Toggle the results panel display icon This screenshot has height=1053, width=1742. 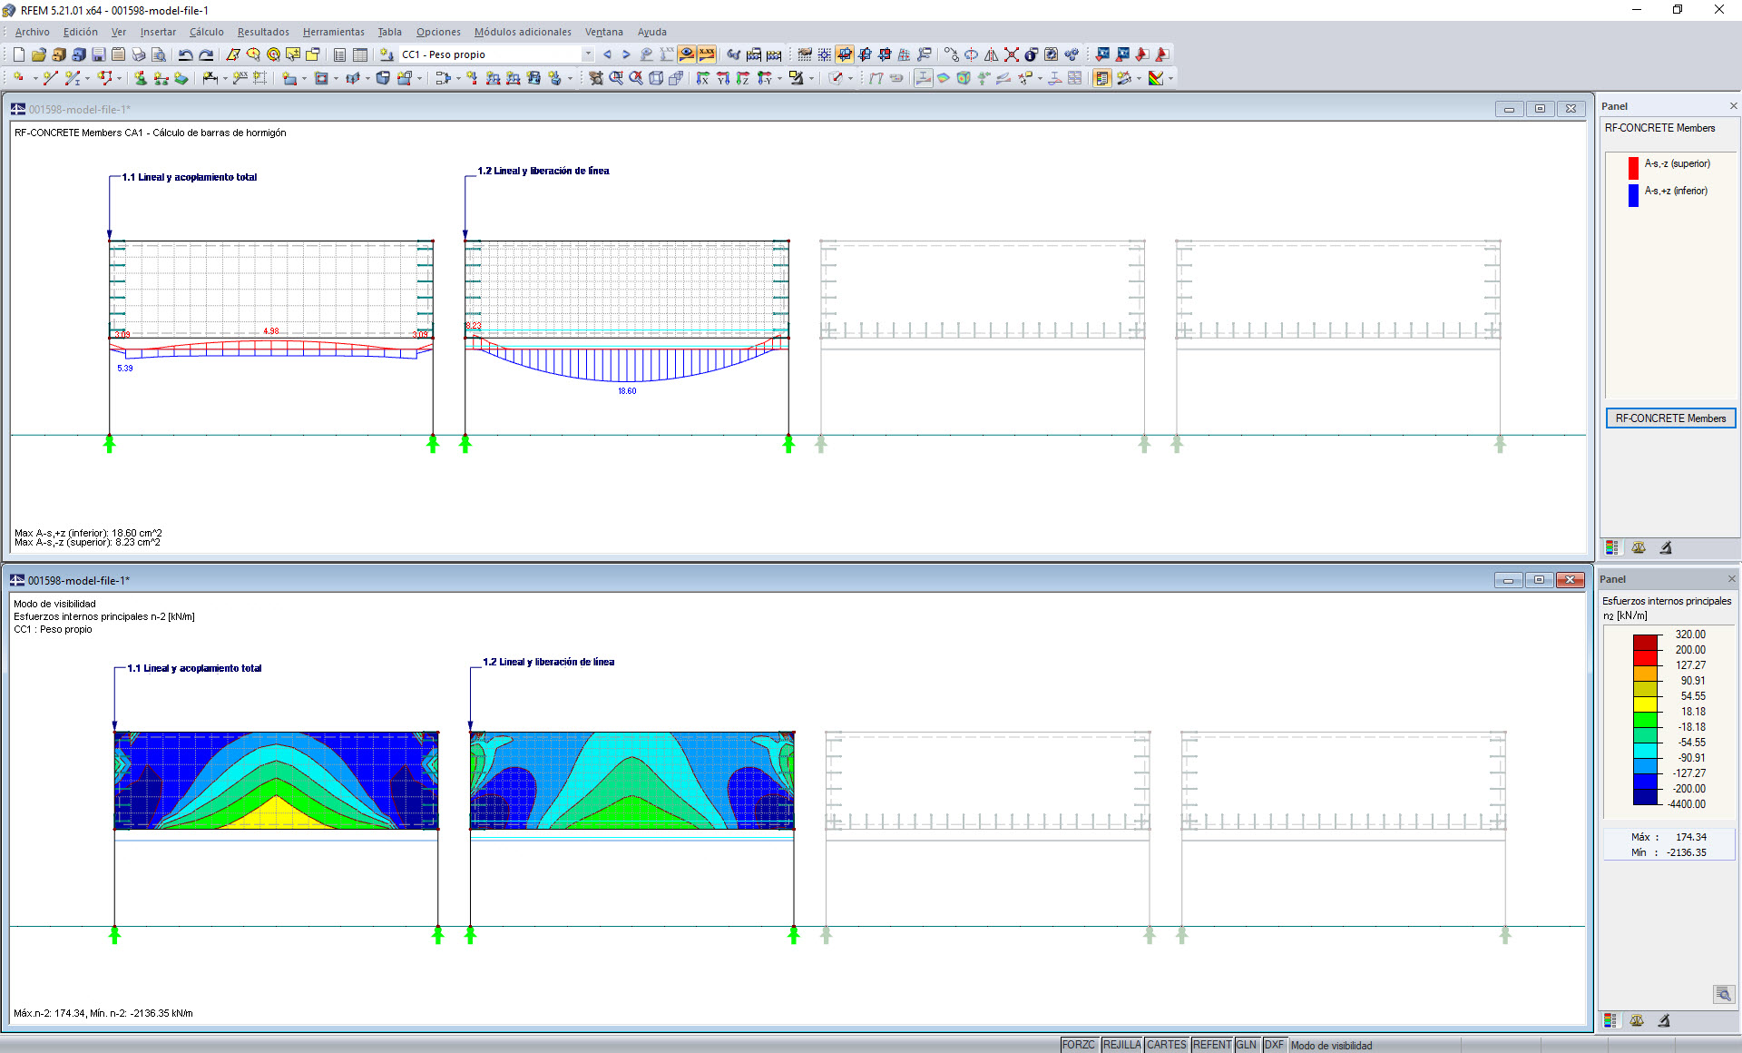(1101, 78)
